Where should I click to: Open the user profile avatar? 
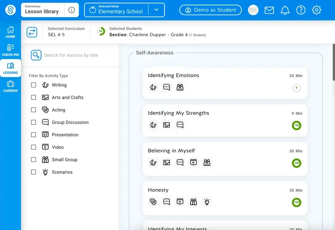(253, 10)
